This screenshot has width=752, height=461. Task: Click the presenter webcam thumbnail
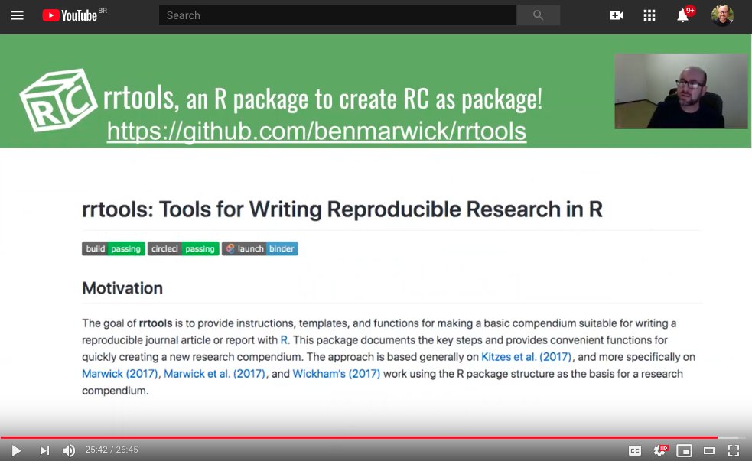[x=681, y=91]
